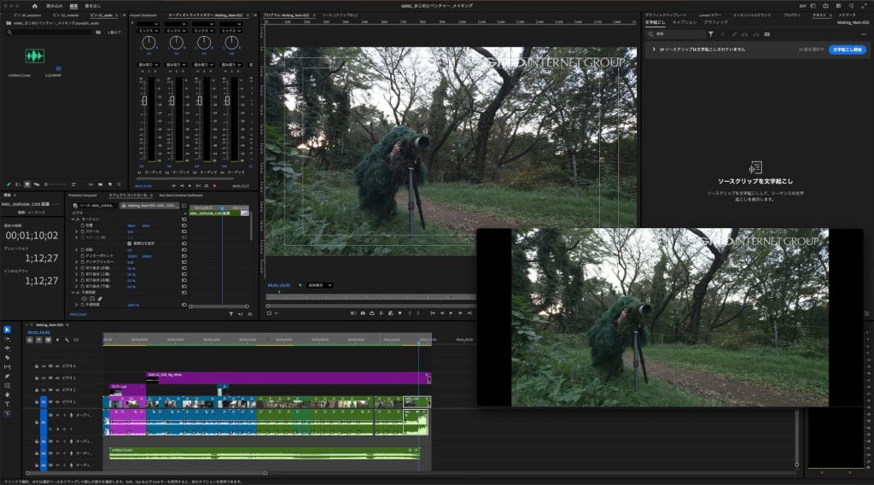
Task: Click the filter funnel icon in Text panel
Action: coord(710,34)
